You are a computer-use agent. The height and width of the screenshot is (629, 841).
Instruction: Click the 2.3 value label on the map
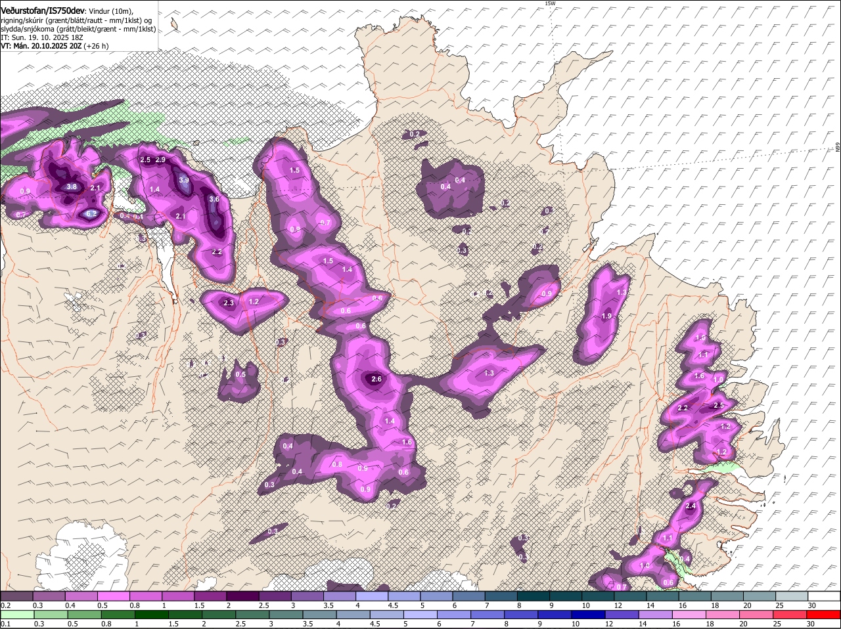pos(229,303)
